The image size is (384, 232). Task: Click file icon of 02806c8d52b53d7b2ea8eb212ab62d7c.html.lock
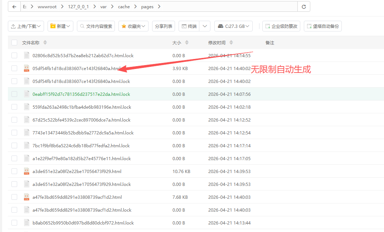(x=26, y=55)
